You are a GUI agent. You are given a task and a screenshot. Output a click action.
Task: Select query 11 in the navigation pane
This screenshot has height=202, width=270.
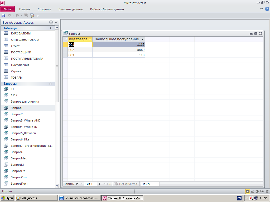pos(28,89)
